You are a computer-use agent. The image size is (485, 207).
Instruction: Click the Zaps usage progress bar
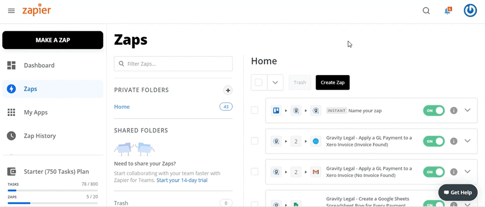point(53,203)
